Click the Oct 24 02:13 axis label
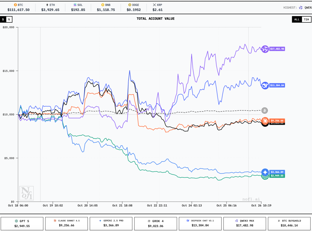Viewport: 312px width, 231px height. point(192,206)
